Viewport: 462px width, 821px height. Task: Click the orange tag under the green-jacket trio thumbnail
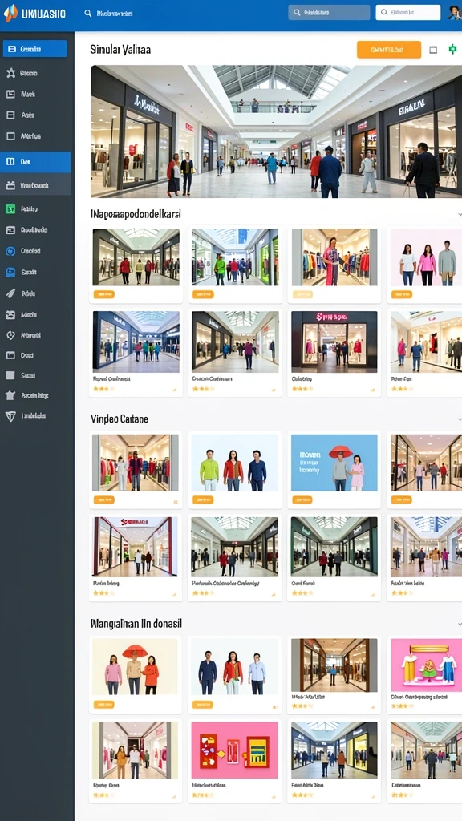point(203,499)
